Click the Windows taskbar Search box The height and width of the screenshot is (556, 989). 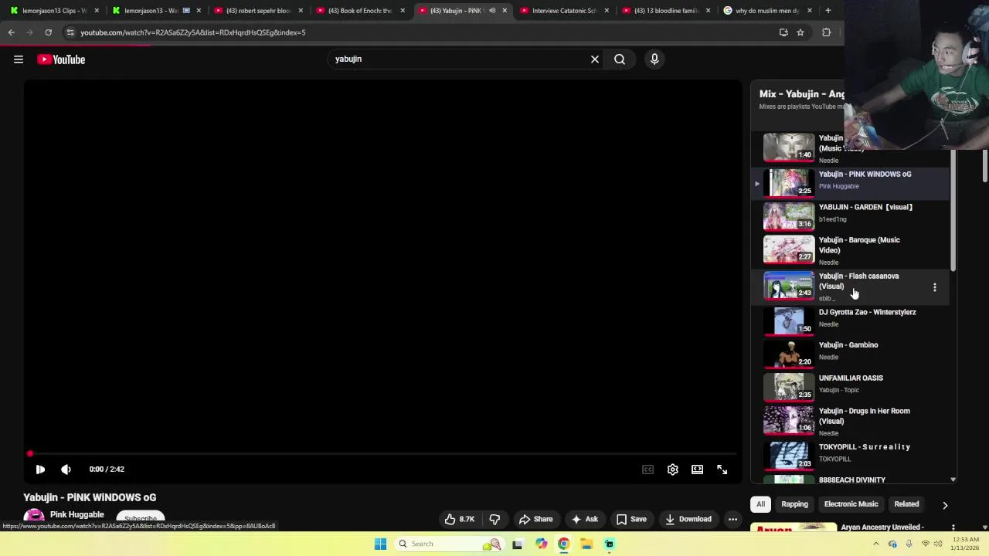point(448,544)
